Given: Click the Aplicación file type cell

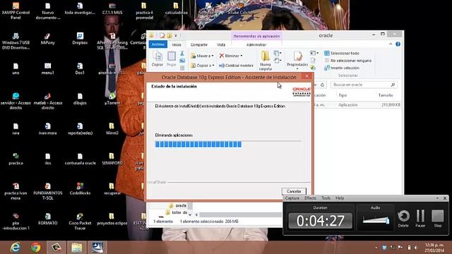Looking at the screenshot, I should click(x=348, y=105).
